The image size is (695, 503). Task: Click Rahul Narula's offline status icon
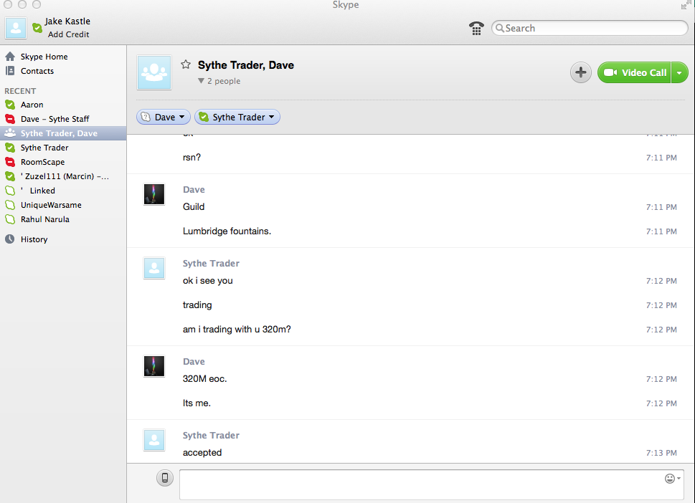click(x=10, y=219)
